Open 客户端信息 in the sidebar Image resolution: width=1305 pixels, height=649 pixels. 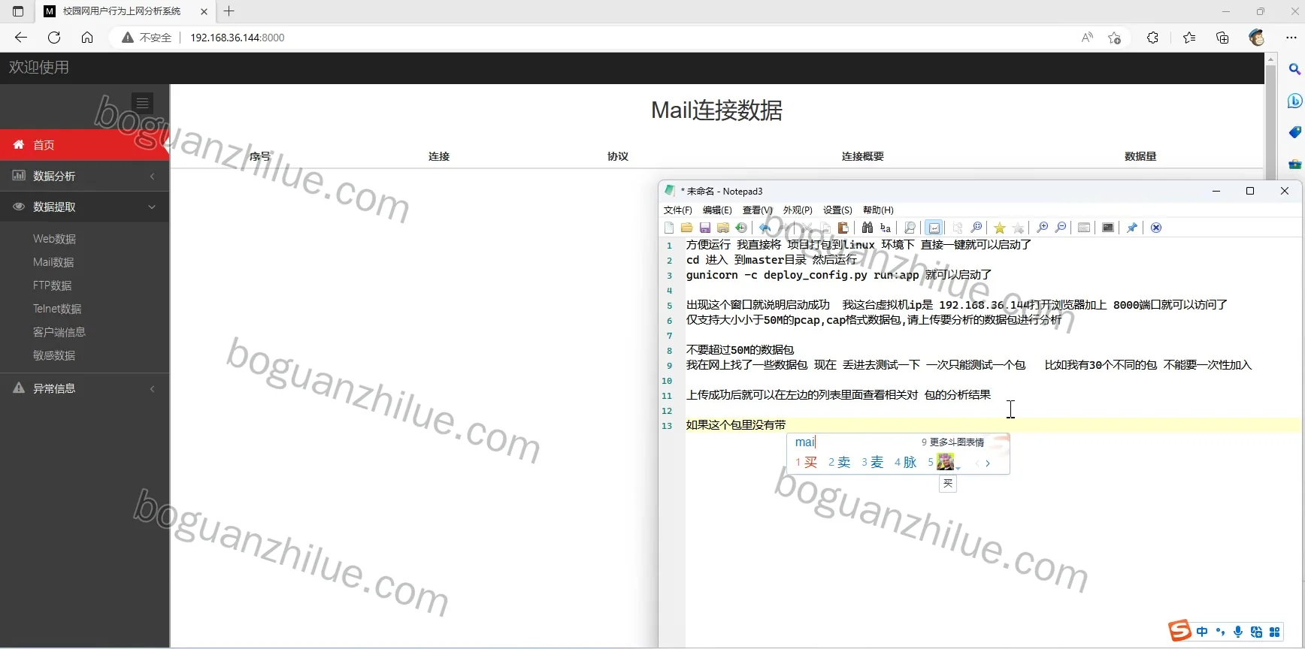point(59,332)
